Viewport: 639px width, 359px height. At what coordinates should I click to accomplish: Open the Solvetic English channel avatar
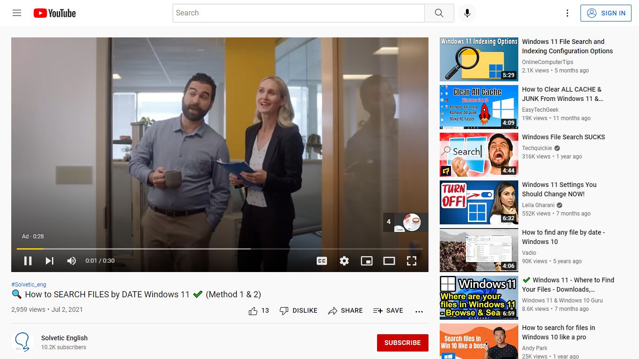pyautogui.click(x=22, y=343)
